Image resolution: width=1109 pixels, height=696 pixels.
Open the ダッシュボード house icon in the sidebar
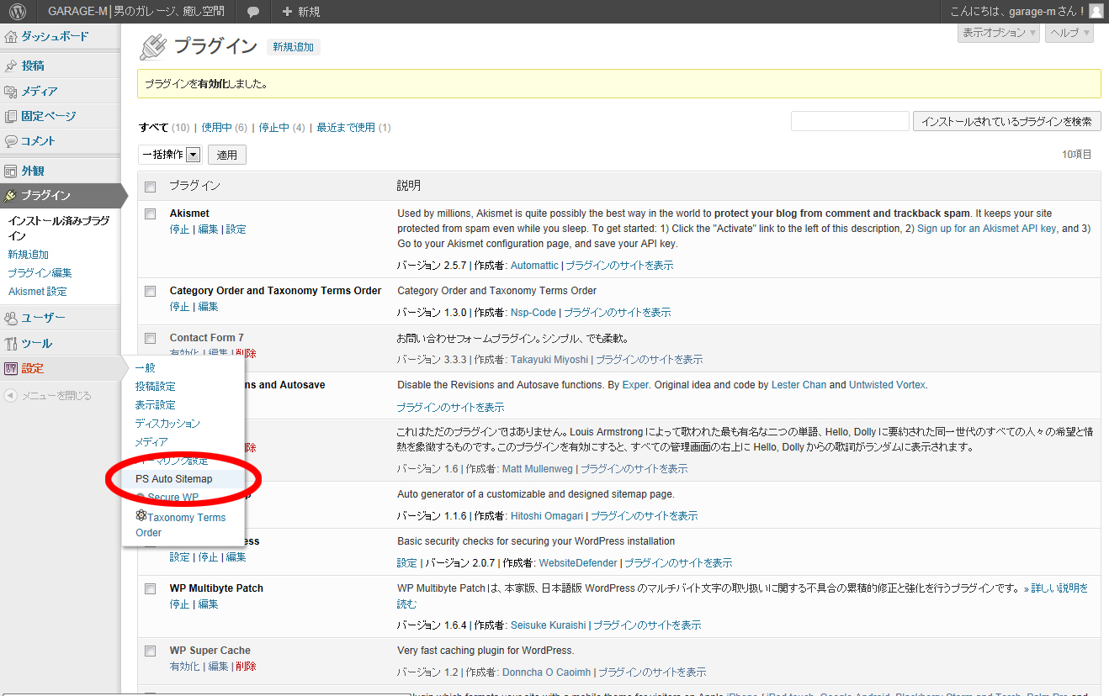[x=11, y=37]
